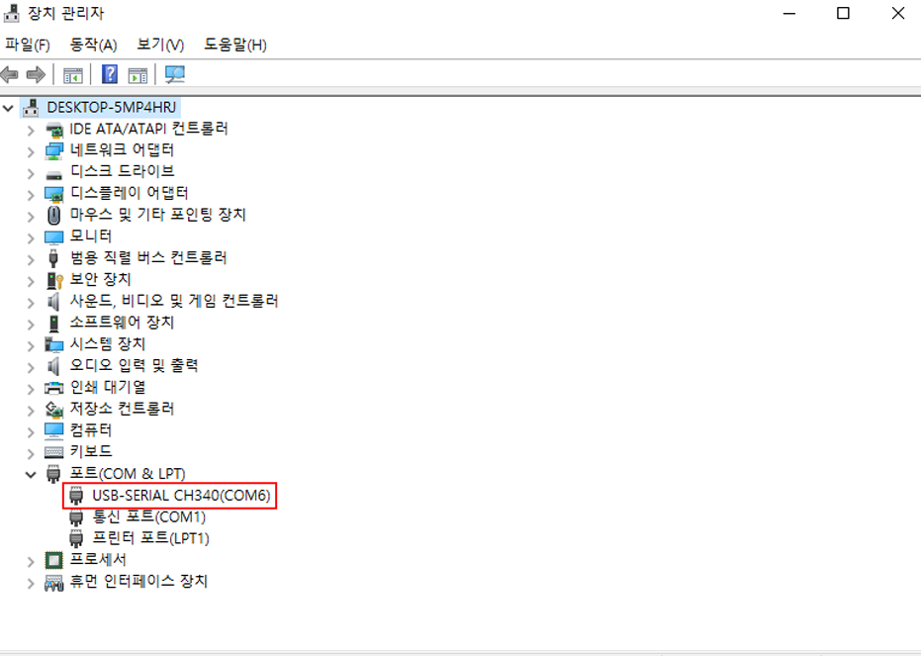Select 통신 포트(COM1) device
921x656 pixels.
pos(149,516)
